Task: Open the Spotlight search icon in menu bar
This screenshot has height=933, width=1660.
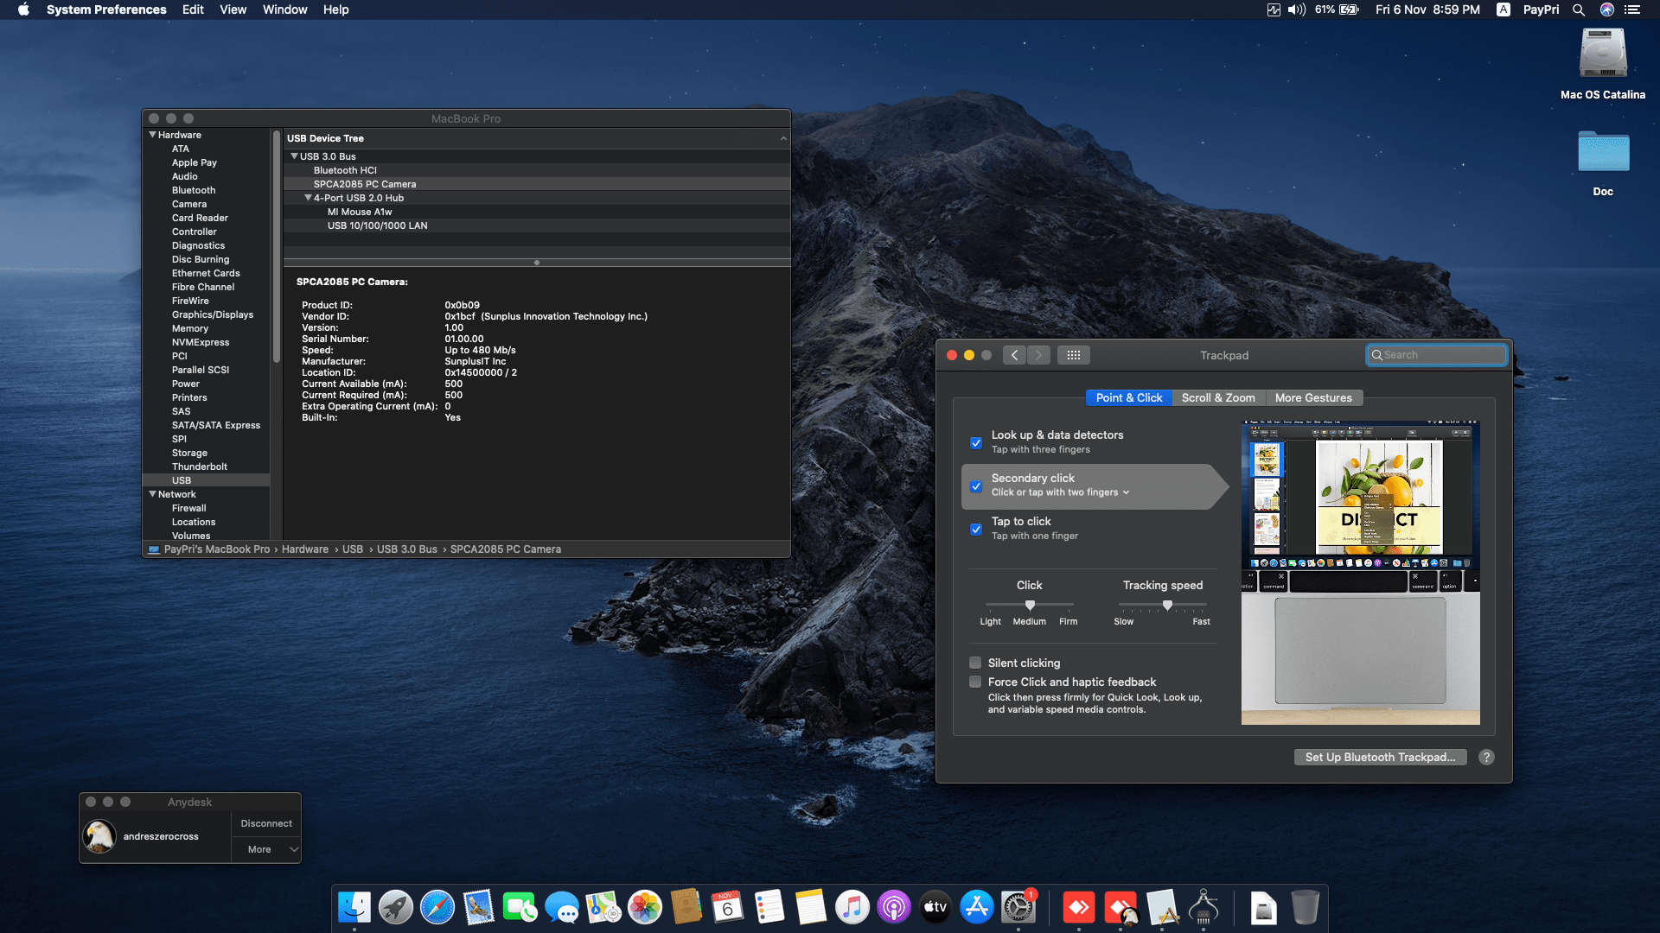Action: click(x=1579, y=10)
